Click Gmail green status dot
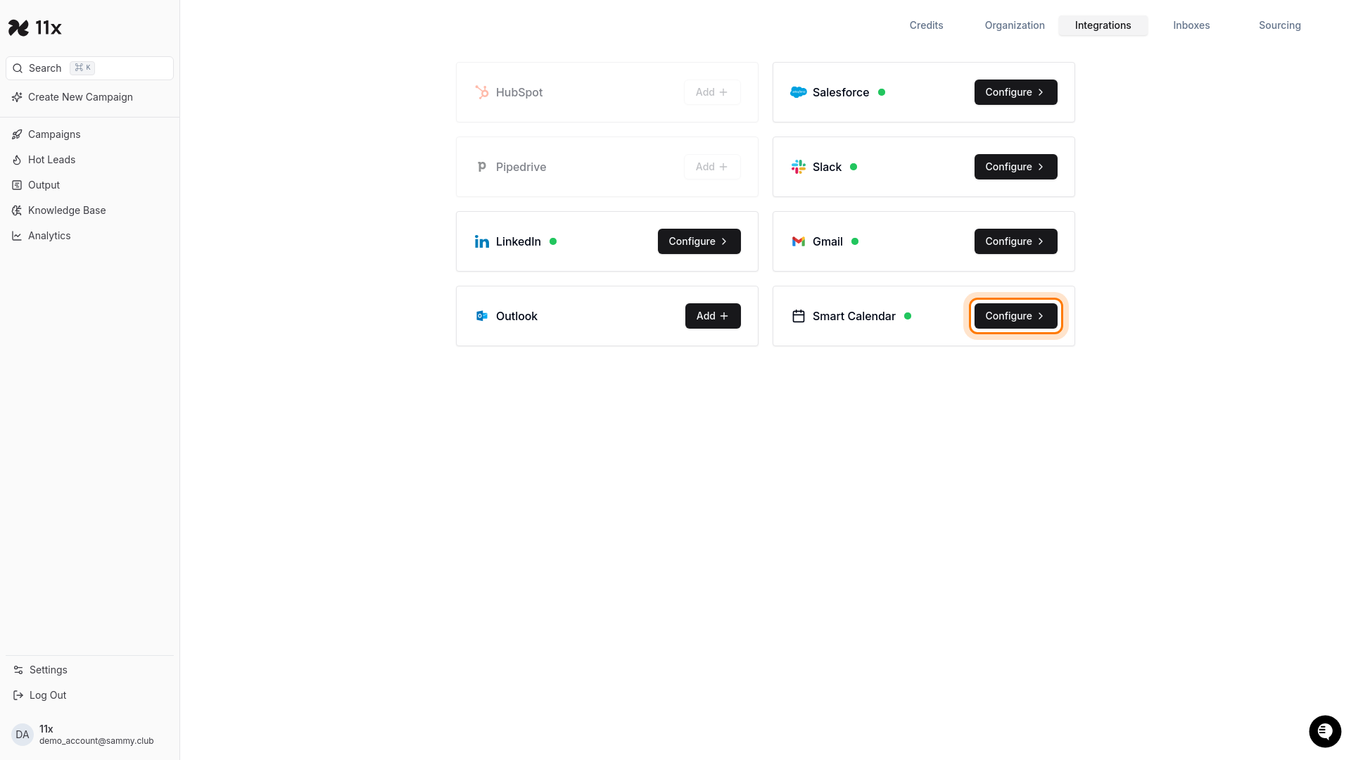1351x760 pixels. [x=855, y=241]
